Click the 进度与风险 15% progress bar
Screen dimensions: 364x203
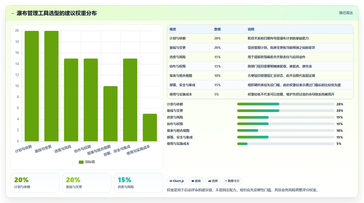coord(286,117)
